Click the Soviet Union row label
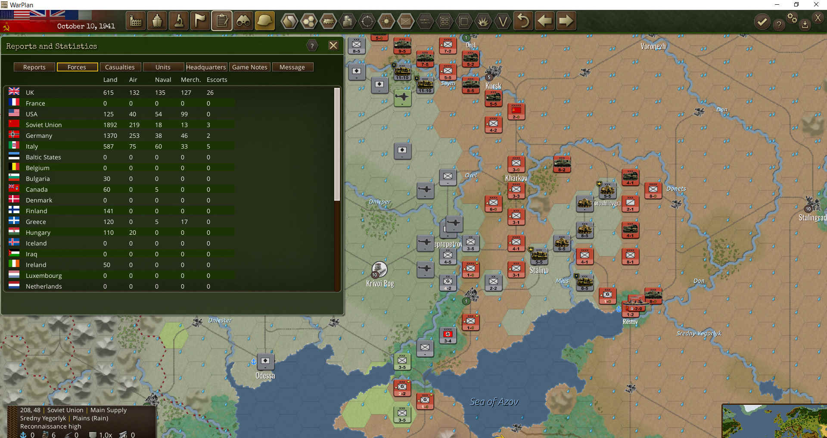The height and width of the screenshot is (438, 827). pyautogui.click(x=44, y=125)
